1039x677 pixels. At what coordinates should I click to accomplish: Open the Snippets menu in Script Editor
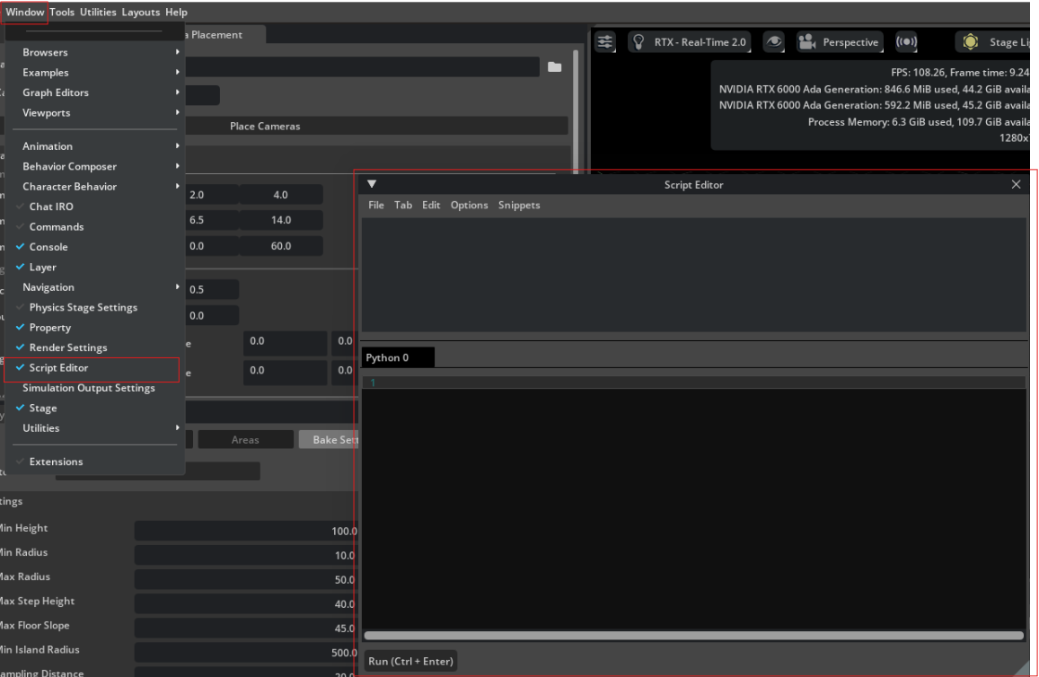pyautogui.click(x=519, y=205)
